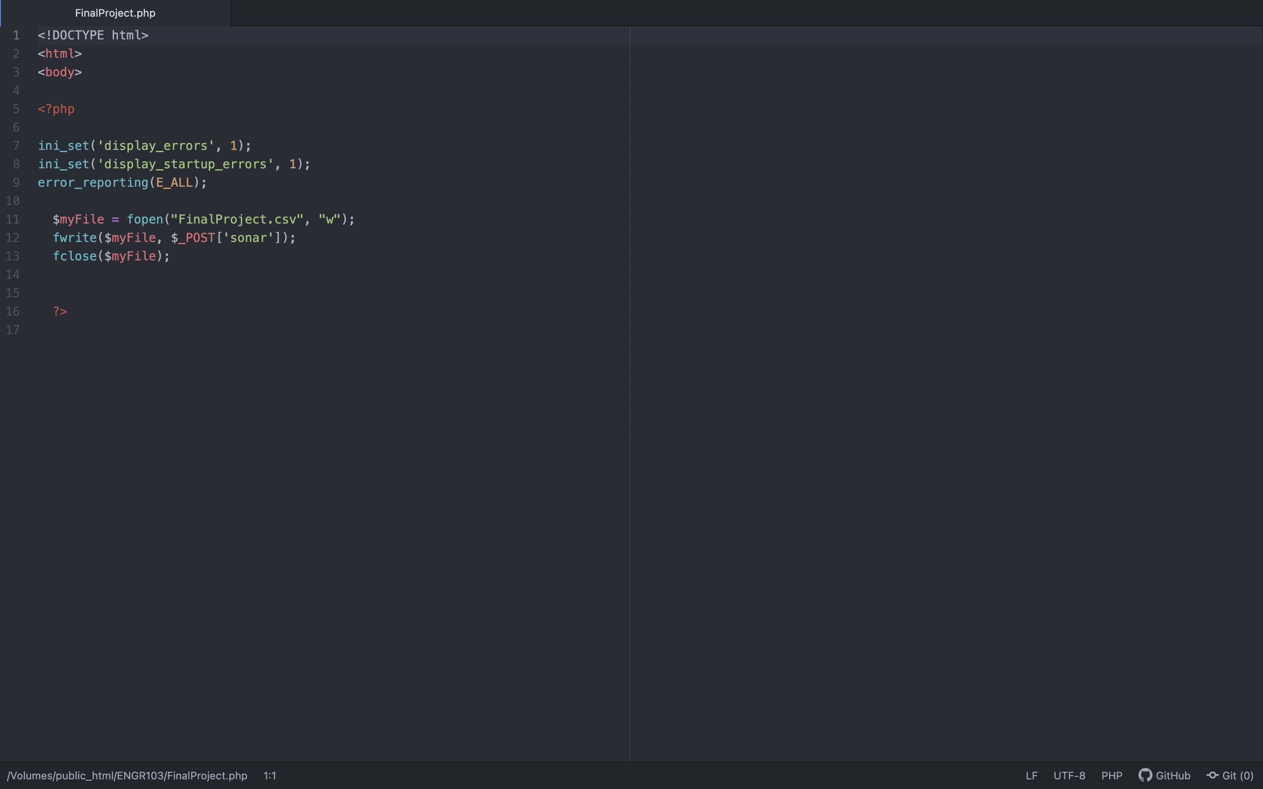The image size is (1263, 789).
Task: Click the file path in status bar
Action: (127, 775)
